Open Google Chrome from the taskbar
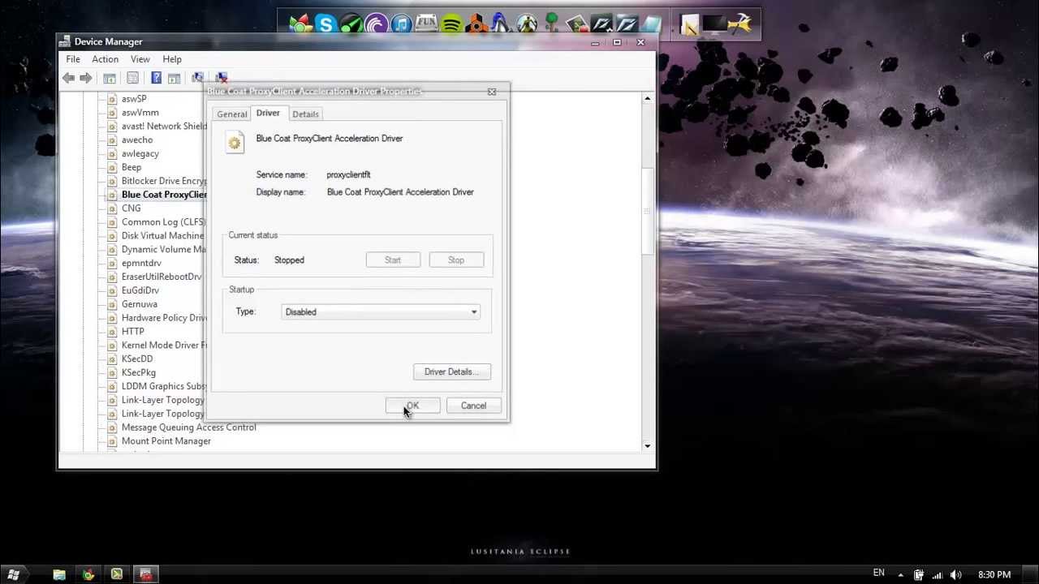Screen dimensions: 1039x584 [x=88, y=575]
